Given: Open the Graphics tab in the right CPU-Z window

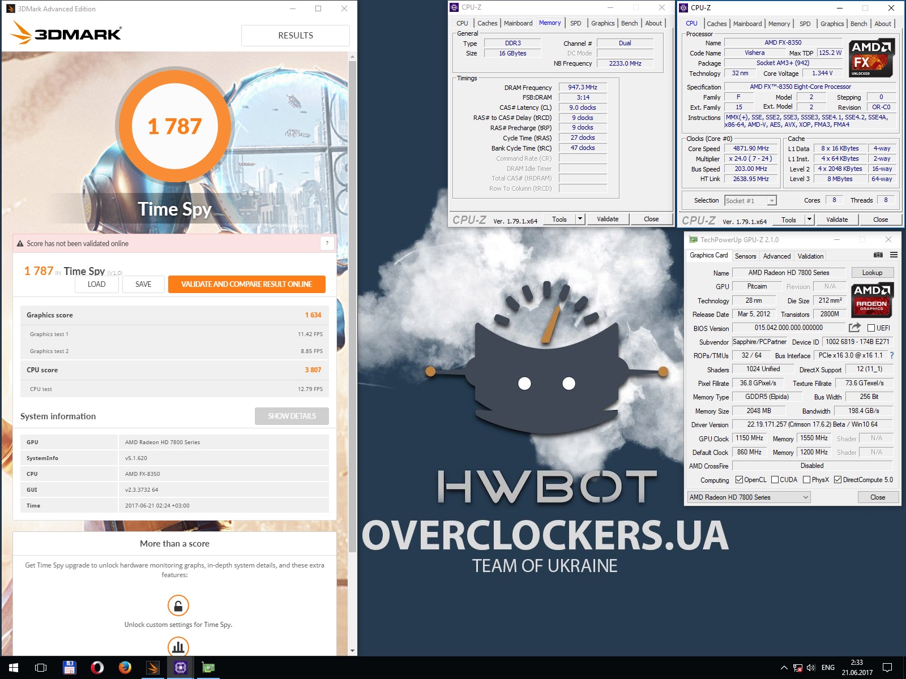Looking at the screenshot, I should point(832,24).
